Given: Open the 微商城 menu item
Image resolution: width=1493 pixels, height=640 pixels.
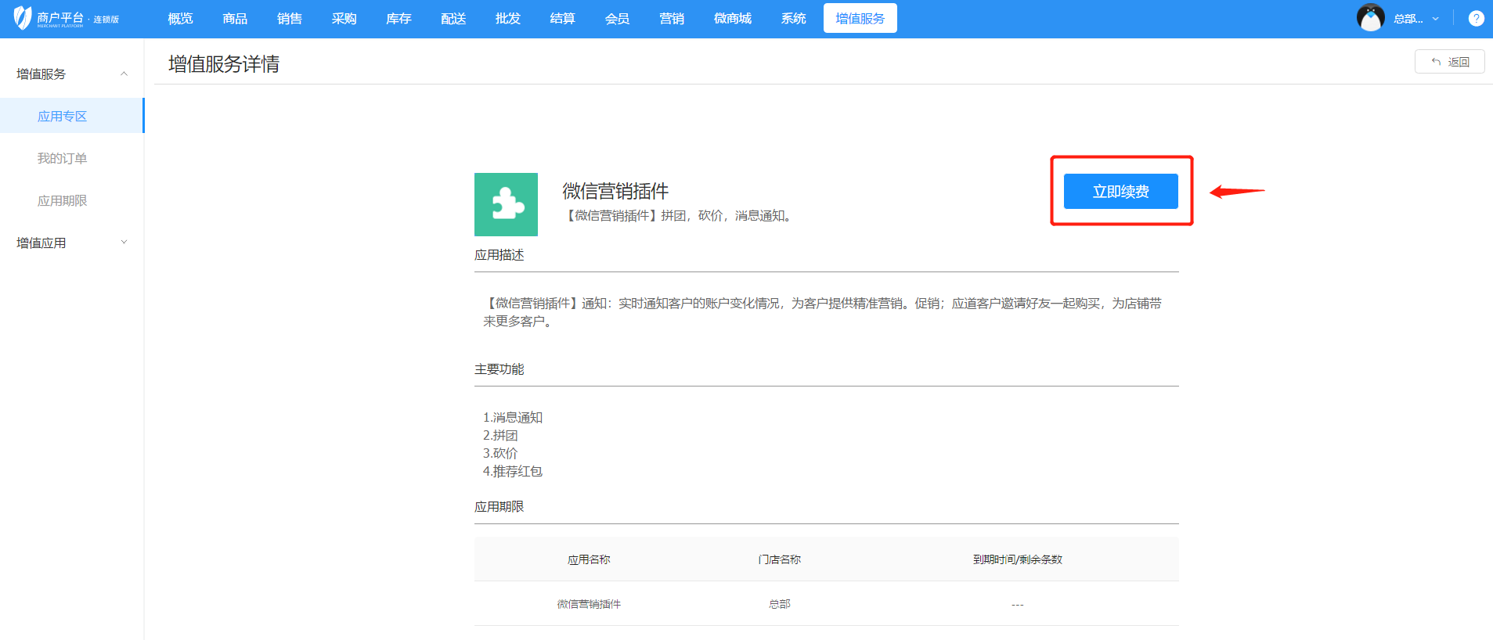Looking at the screenshot, I should click(x=732, y=19).
